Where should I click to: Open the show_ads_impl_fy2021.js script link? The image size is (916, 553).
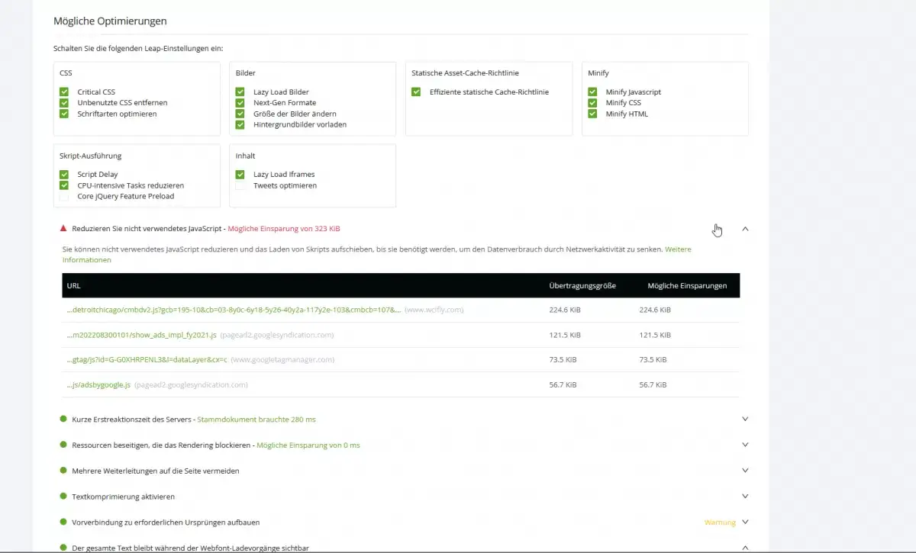point(142,335)
